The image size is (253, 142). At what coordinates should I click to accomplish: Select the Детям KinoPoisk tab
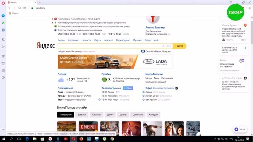110,115
